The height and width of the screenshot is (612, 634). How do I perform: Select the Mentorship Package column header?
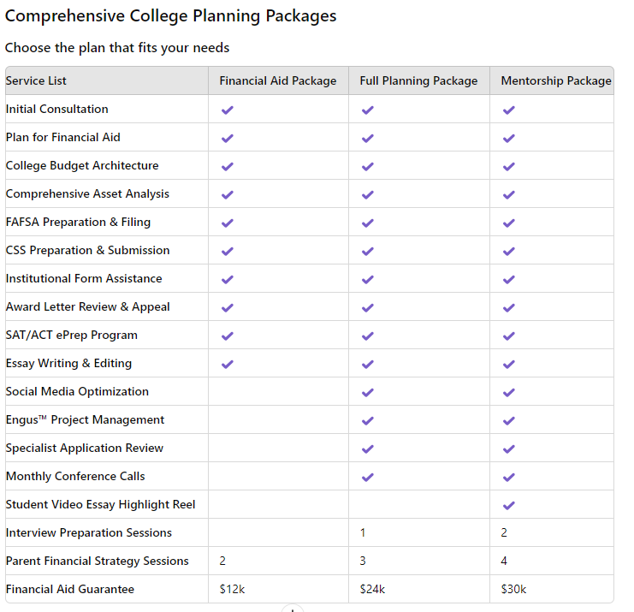click(555, 81)
